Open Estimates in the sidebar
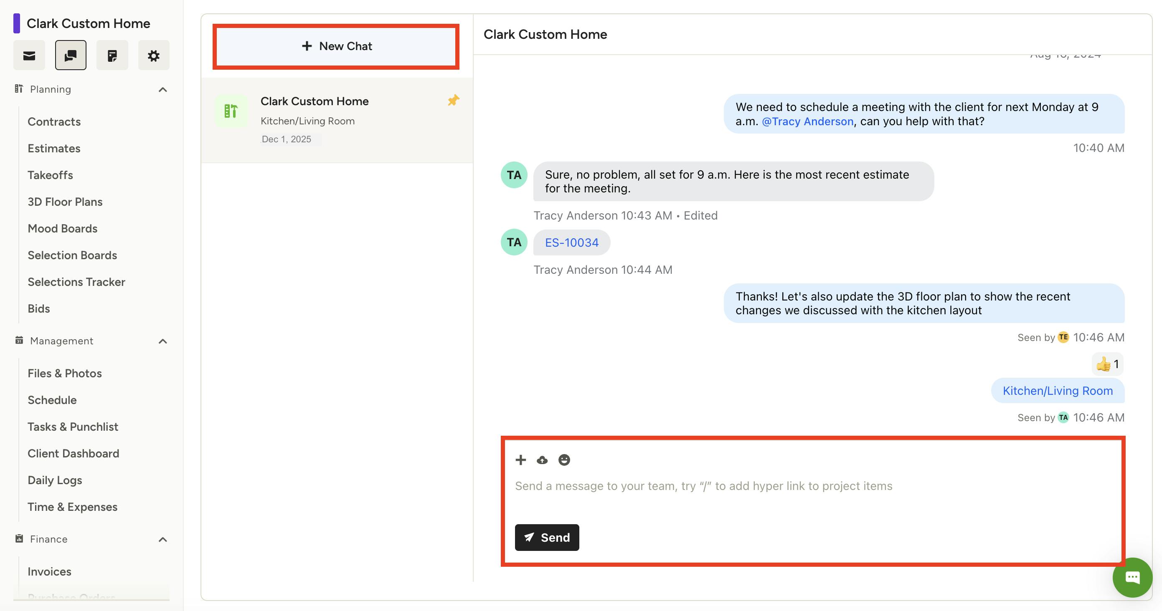This screenshot has height=611, width=1162. [54, 148]
